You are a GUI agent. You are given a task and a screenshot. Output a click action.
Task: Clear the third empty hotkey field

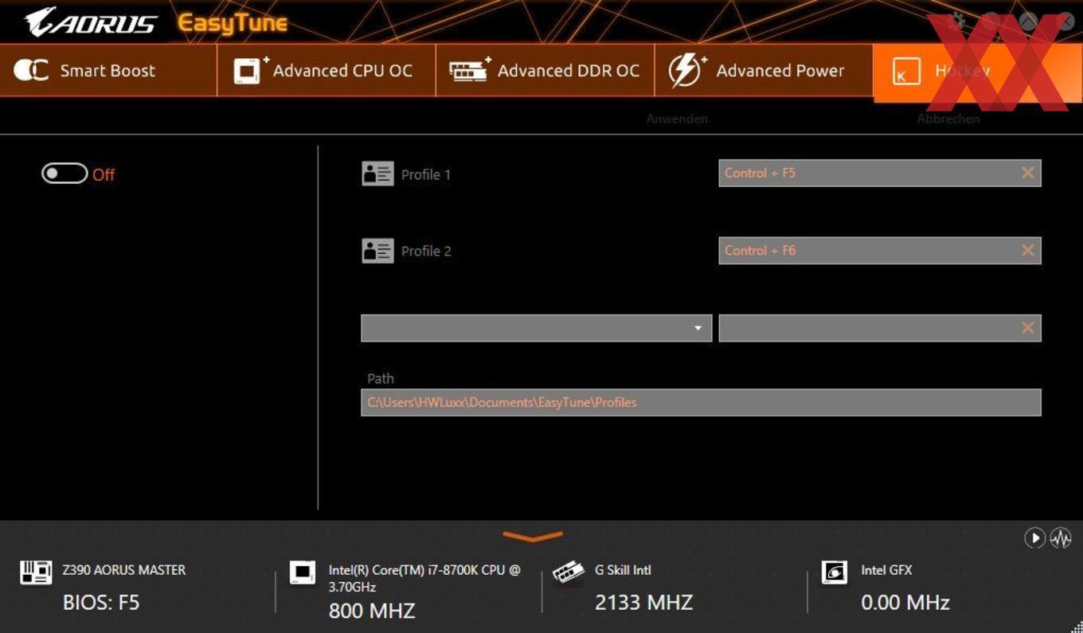pos(1028,328)
